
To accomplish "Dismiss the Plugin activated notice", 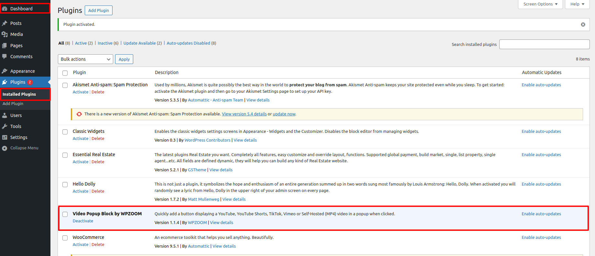I will tap(583, 25).
